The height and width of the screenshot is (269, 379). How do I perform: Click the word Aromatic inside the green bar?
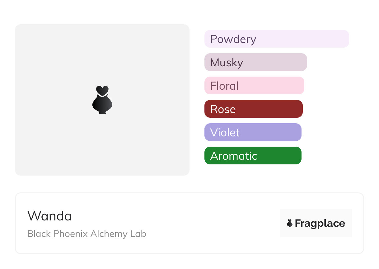[234, 156]
